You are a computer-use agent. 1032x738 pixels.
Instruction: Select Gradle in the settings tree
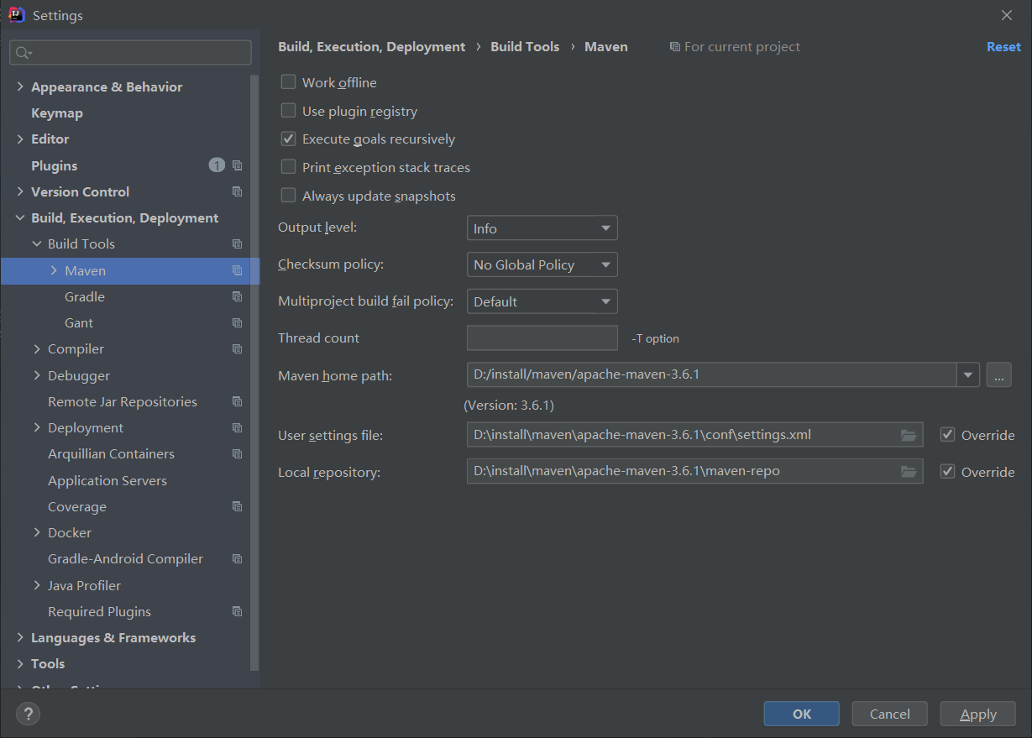[85, 296]
